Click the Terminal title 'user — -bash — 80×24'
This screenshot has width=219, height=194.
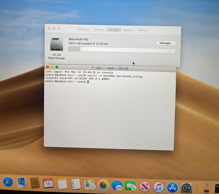[112, 68]
